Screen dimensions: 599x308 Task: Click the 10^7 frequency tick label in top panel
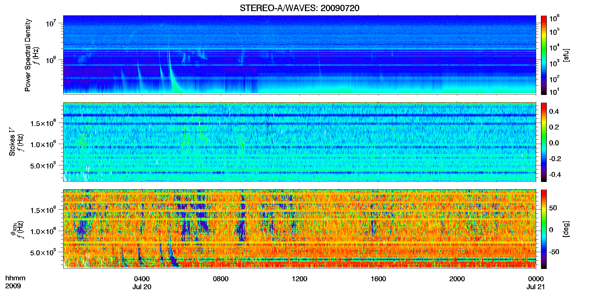51,23
